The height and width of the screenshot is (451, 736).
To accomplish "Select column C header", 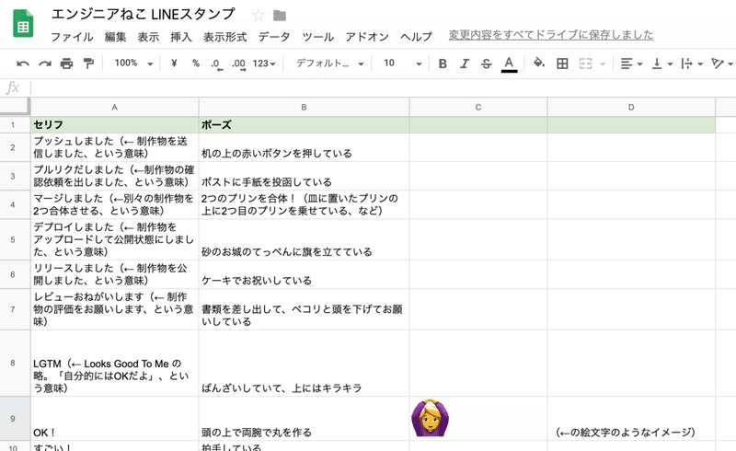I will coord(477,107).
